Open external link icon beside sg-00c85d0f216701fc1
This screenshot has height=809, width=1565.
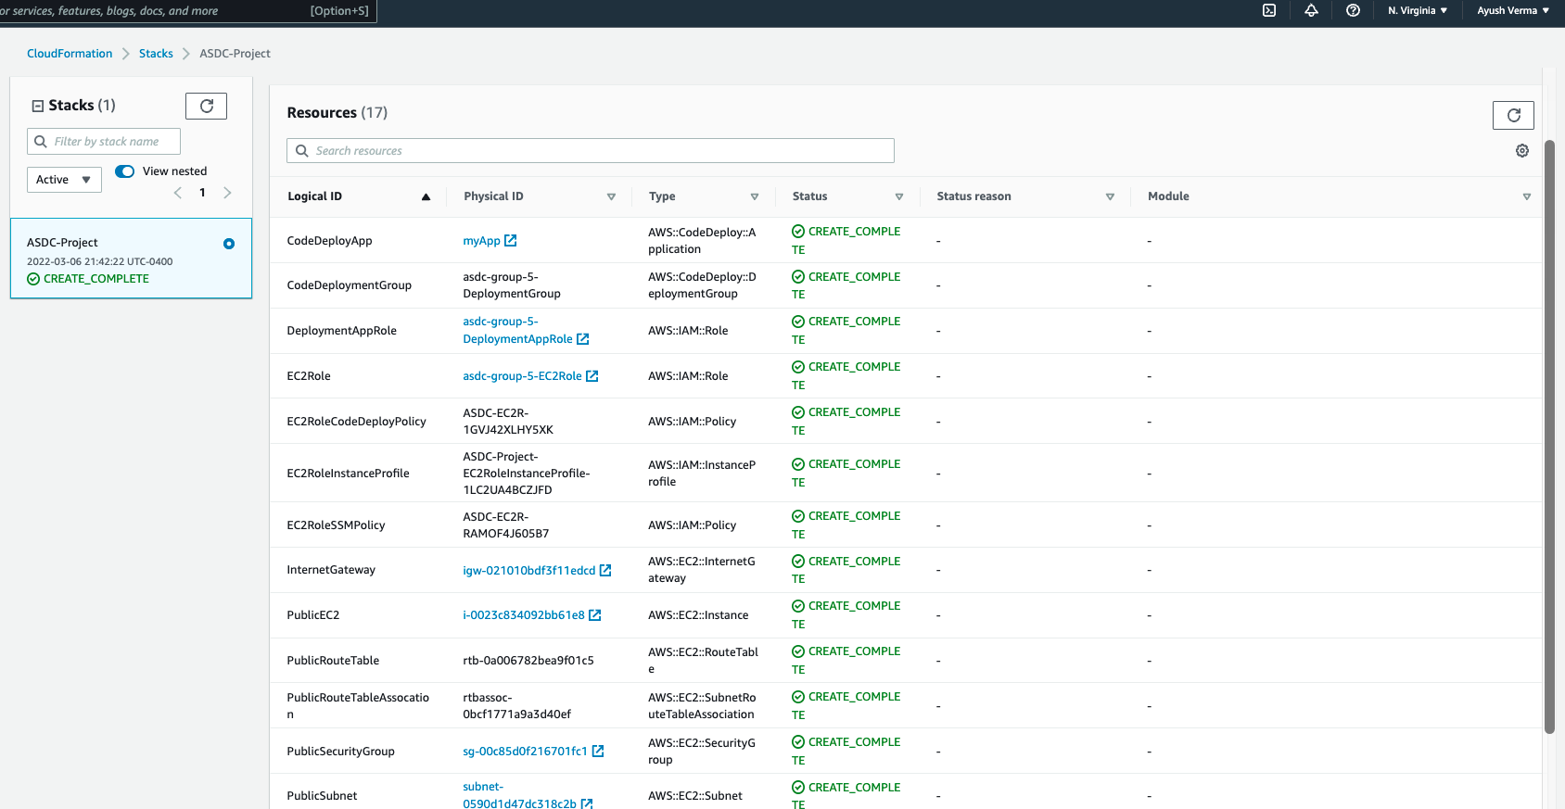click(598, 751)
